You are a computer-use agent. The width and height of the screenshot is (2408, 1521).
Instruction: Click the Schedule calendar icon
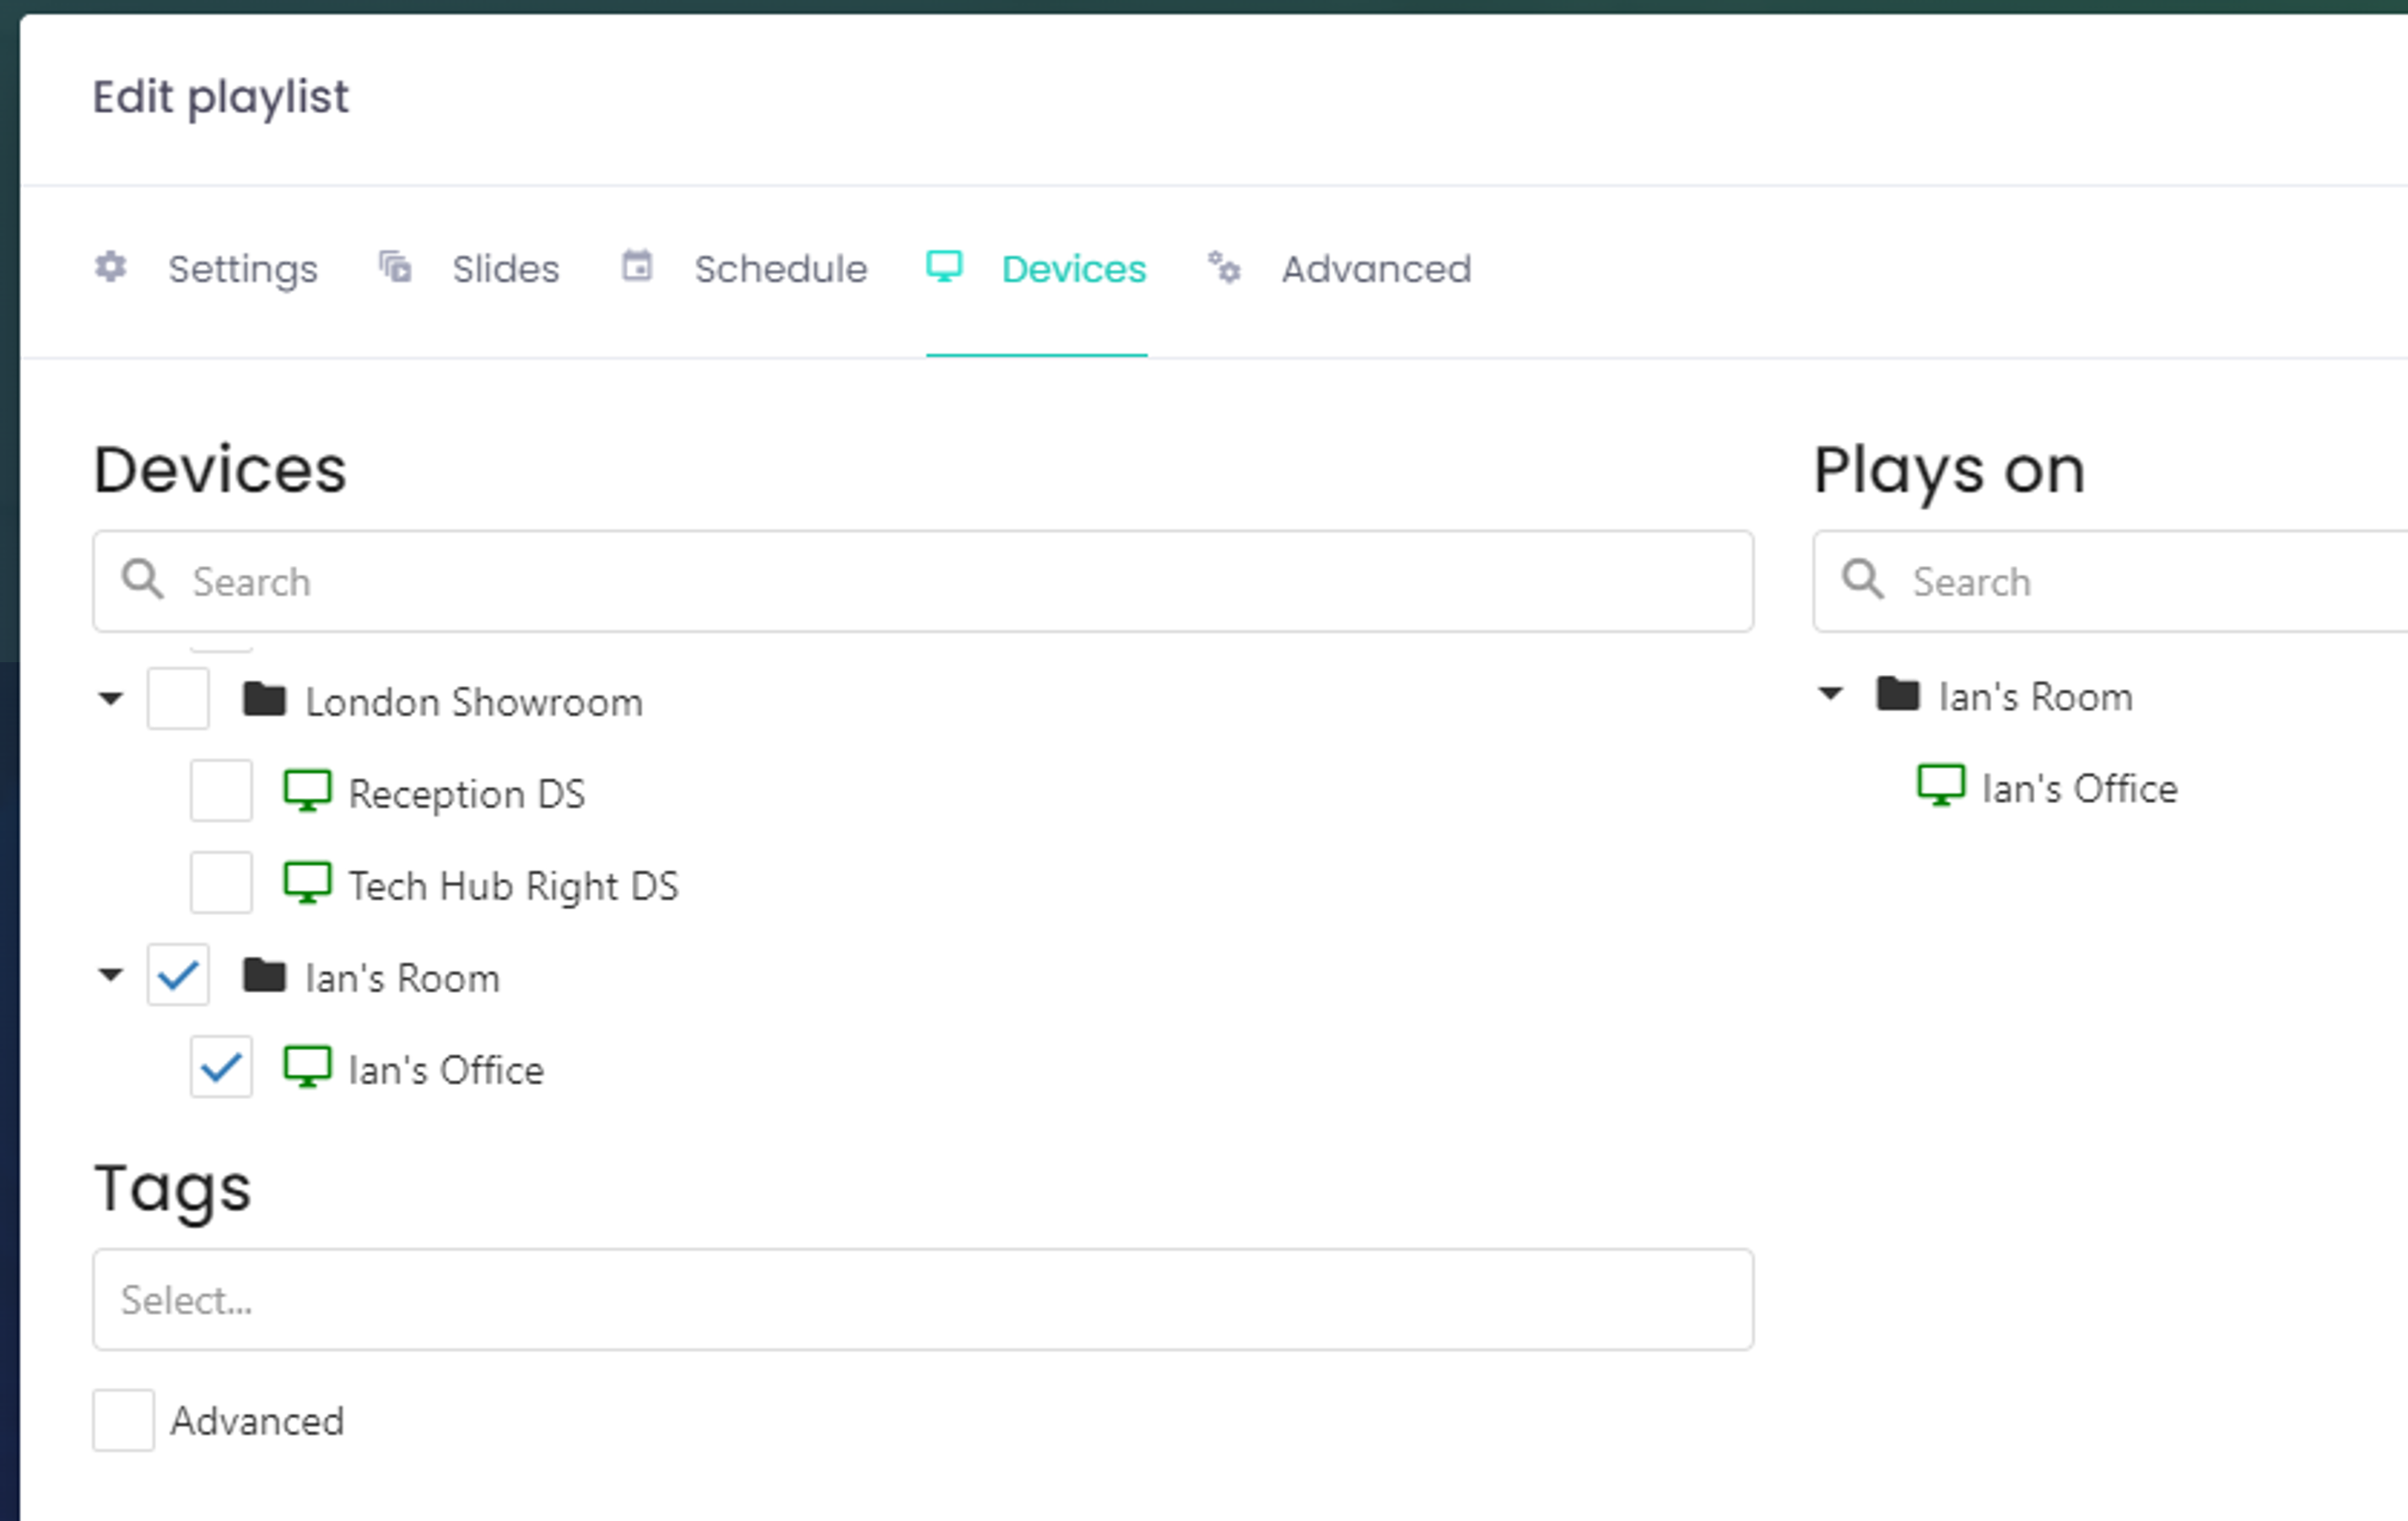pyautogui.click(x=637, y=266)
